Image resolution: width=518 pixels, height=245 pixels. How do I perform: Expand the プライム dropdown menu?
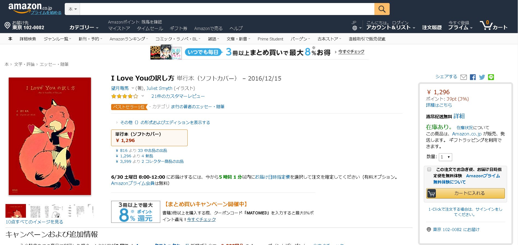(460, 27)
